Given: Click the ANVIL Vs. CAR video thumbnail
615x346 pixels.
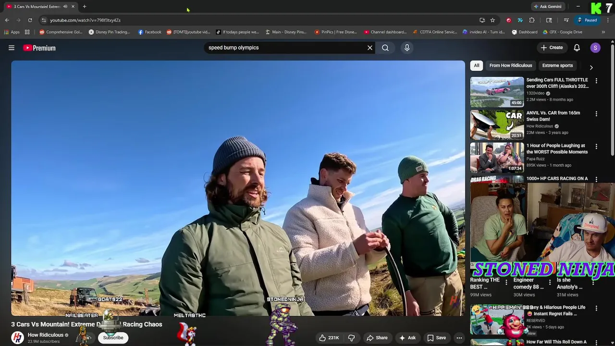Looking at the screenshot, I should point(497,124).
